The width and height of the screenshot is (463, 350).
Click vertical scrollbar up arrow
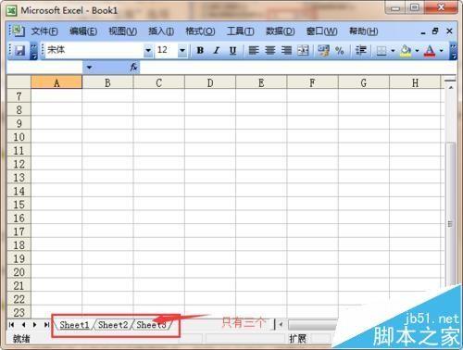click(450, 88)
